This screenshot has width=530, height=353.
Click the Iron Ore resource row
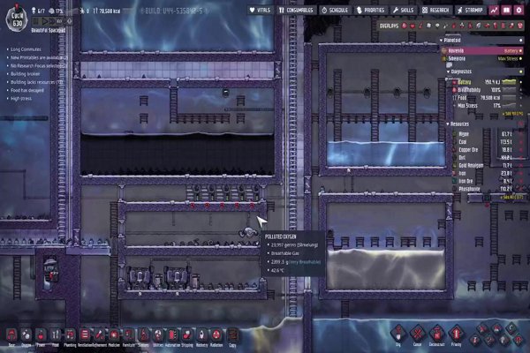coord(487,182)
